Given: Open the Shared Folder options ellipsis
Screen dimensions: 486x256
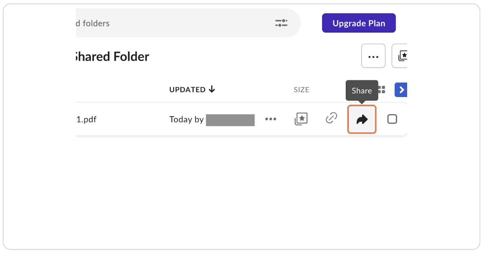Looking at the screenshot, I should point(373,56).
